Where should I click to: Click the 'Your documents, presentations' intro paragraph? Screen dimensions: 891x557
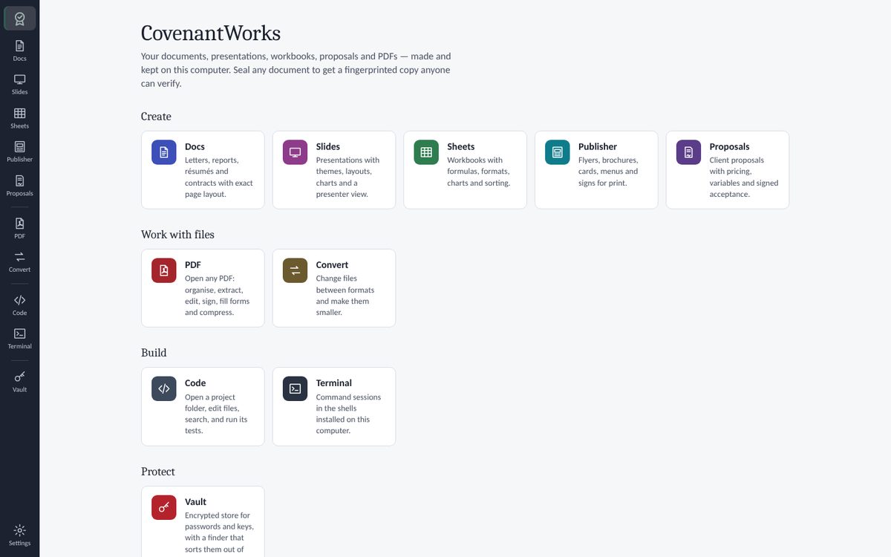pyautogui.click(x=296, y=70)
